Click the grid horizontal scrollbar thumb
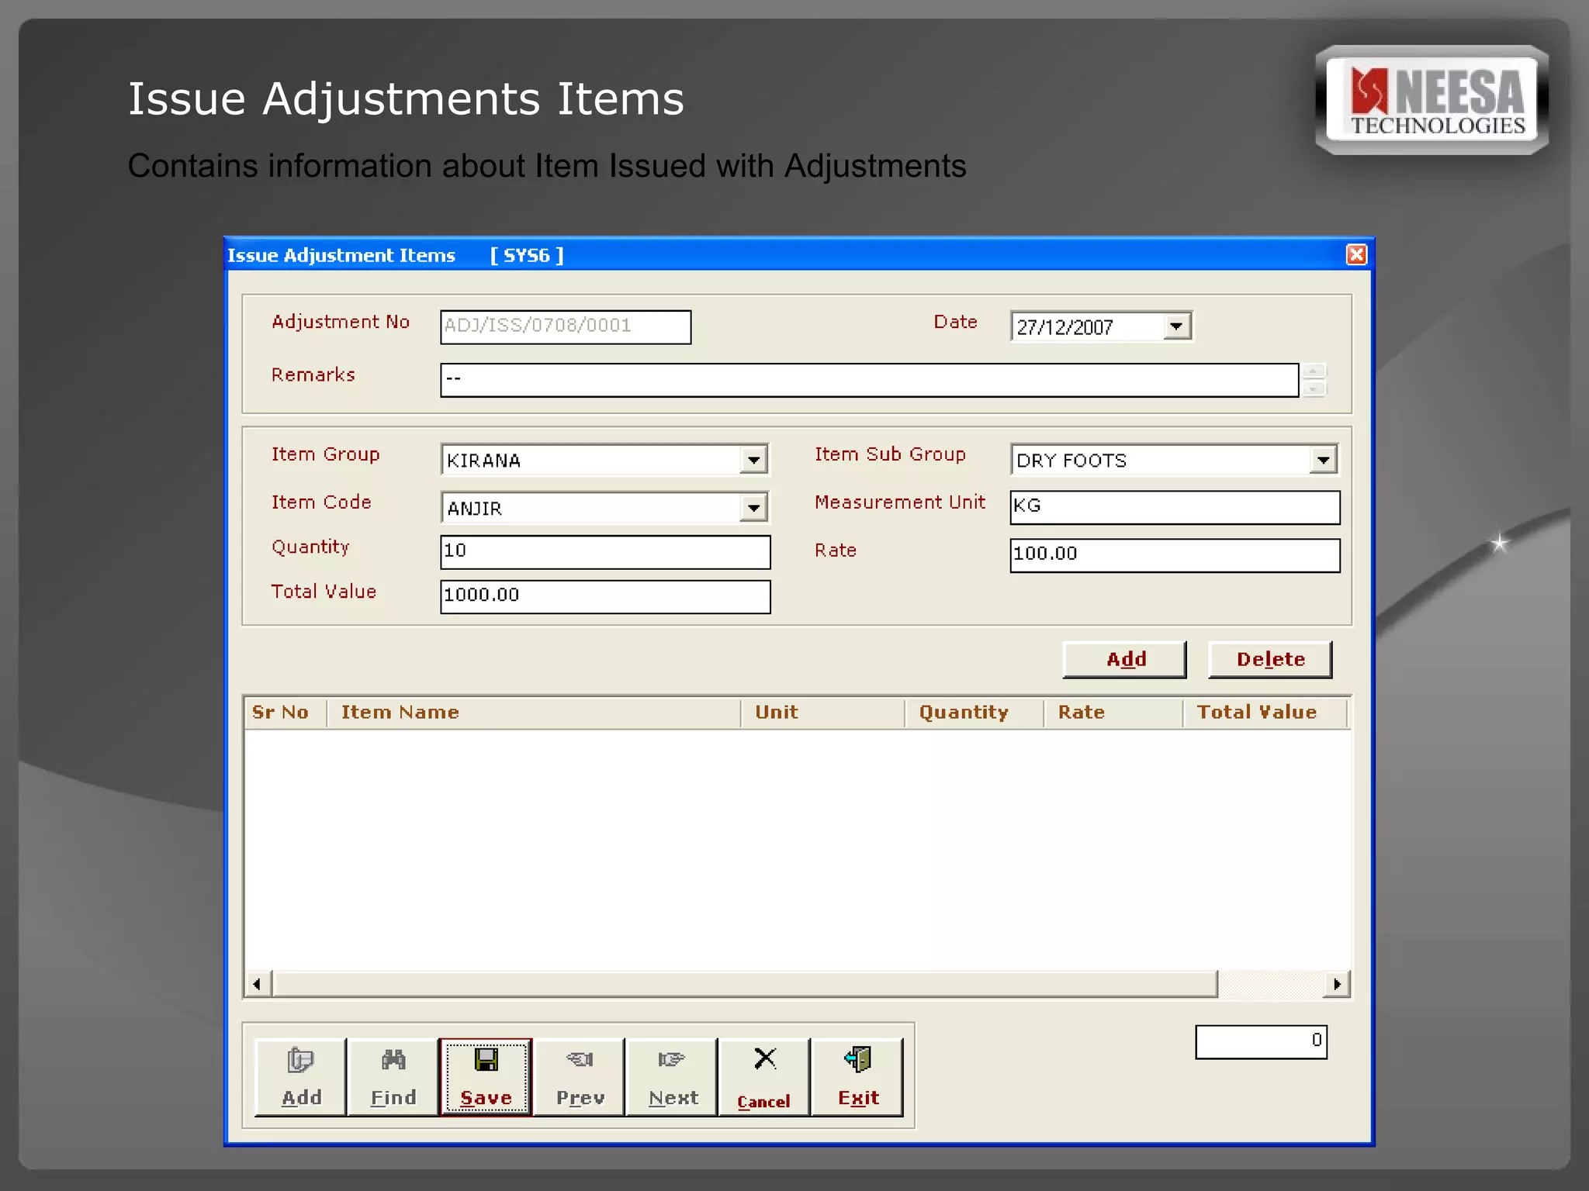The image size is (1589, 1191). click(745, 984)
